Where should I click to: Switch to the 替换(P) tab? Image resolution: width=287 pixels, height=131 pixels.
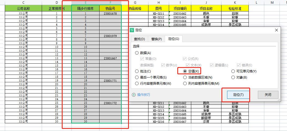pos(156,39)
